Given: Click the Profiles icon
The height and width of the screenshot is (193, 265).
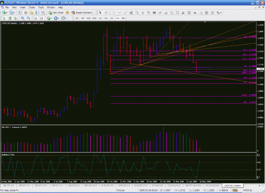Looking at the screenshot, I should pos(11,13).
